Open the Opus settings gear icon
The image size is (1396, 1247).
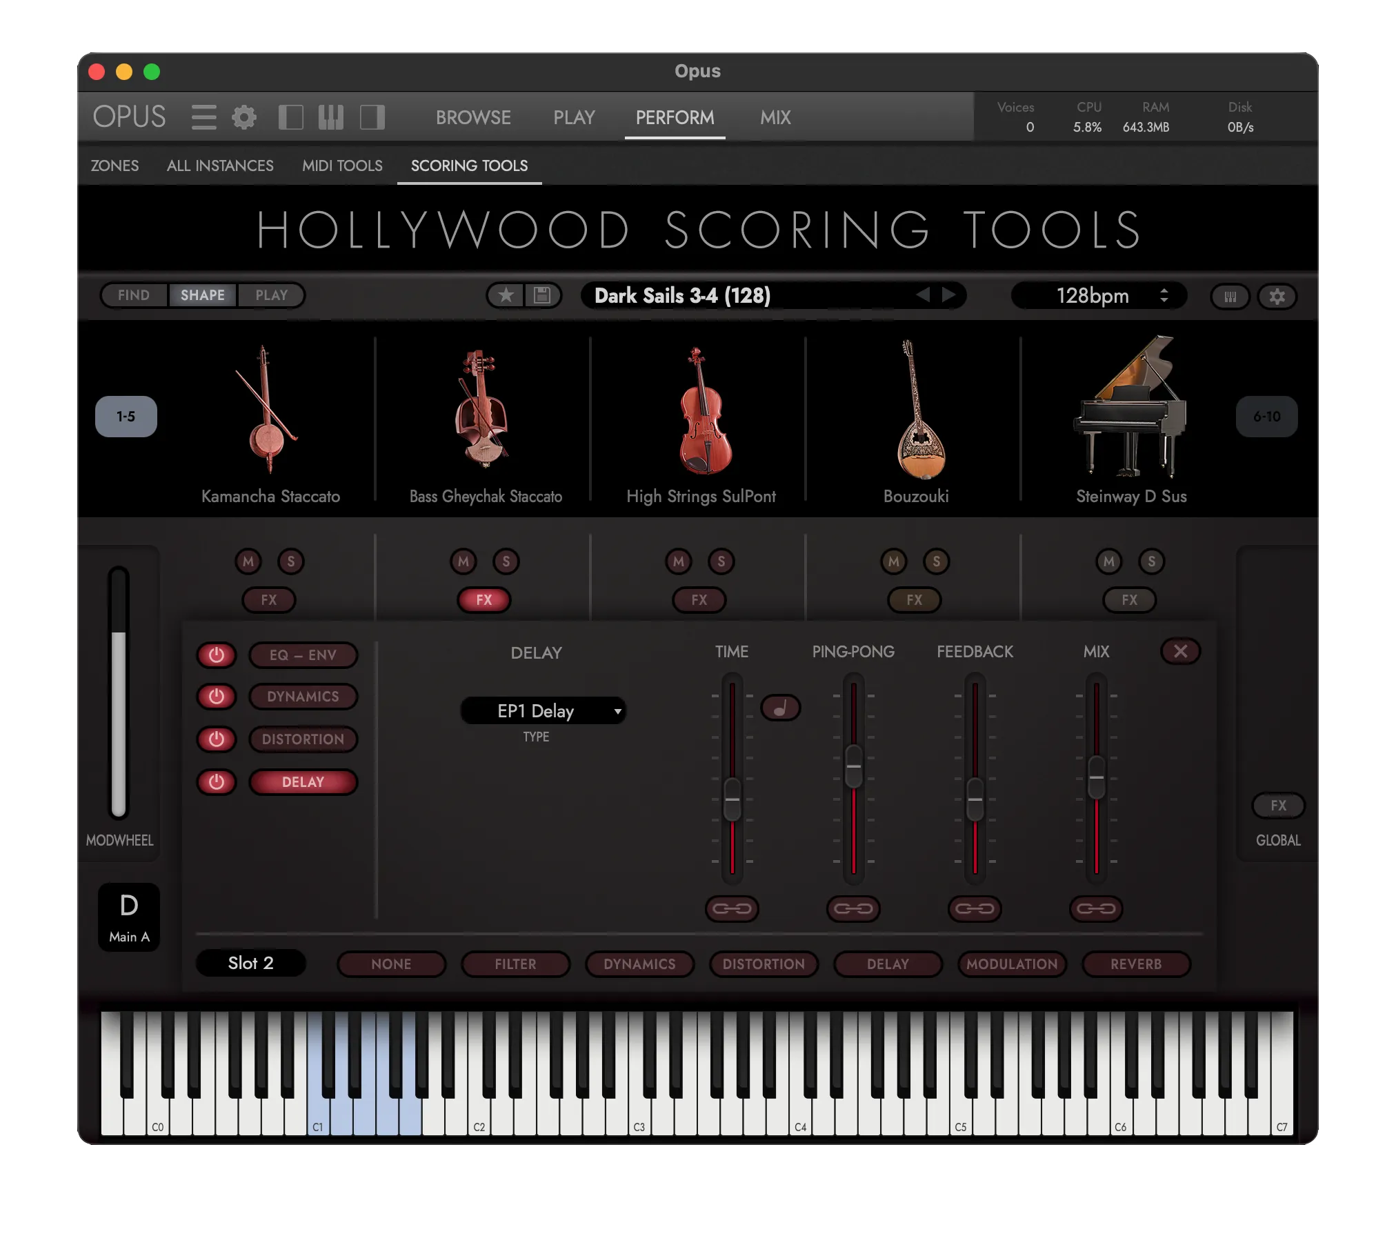(243, 117)
